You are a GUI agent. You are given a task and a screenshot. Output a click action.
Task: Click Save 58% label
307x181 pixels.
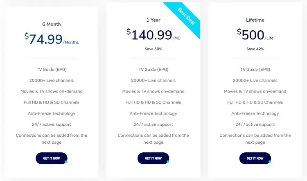coord(153,49)
